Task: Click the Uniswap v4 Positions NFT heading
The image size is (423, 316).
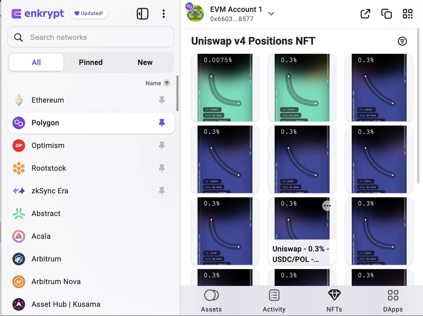Action: click(x=253, y=41)
